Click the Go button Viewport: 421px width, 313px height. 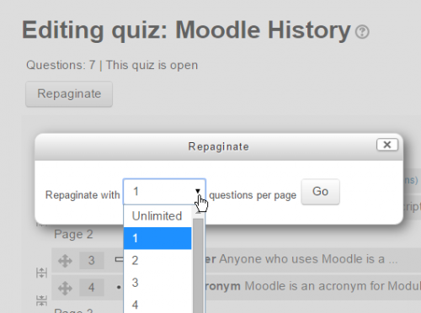tap(320, 192)
